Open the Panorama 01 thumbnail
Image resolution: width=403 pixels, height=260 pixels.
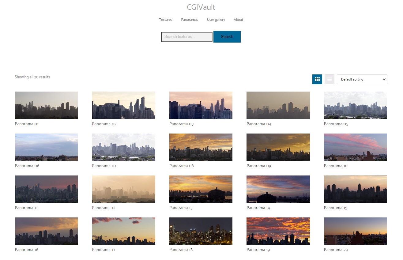point(47,105)
